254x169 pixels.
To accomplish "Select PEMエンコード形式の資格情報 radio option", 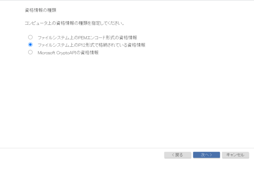I will [30, 37].
